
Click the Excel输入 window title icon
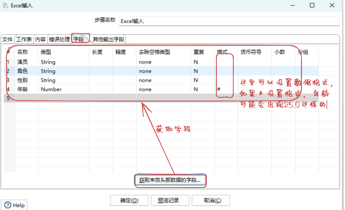5,5
